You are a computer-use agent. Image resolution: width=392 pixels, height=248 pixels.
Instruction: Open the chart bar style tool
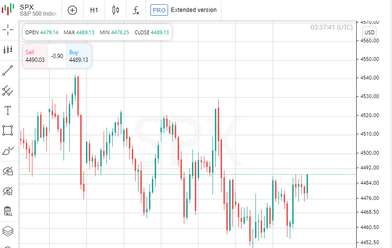pos(8,50)
